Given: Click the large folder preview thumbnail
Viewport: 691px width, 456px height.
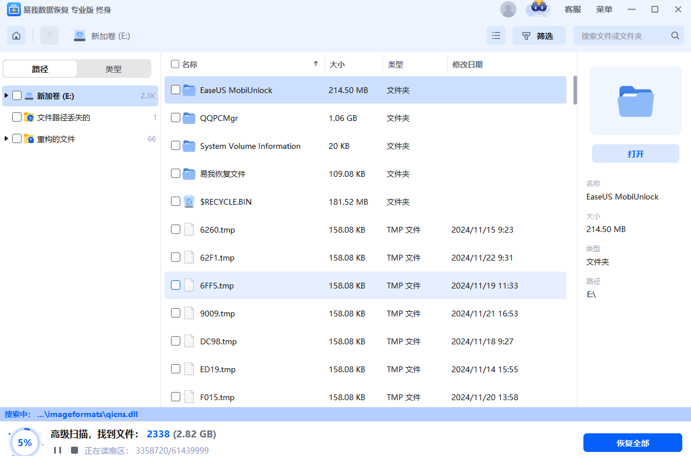Looking at the screenshot, I should [x=636, y=101].
